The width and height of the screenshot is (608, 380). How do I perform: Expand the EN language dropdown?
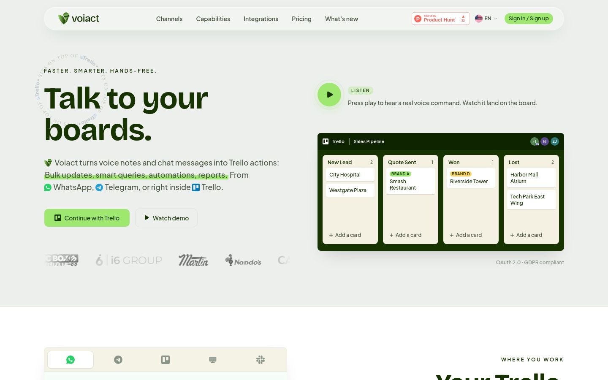pyautogui.click(x=486, y=19)
